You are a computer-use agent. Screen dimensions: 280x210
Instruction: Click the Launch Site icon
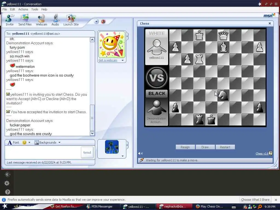(x=71, y=20)
